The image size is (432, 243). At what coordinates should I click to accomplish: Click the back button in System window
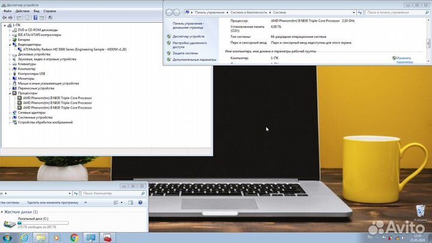pyautogui.click(x=169, y=13)
